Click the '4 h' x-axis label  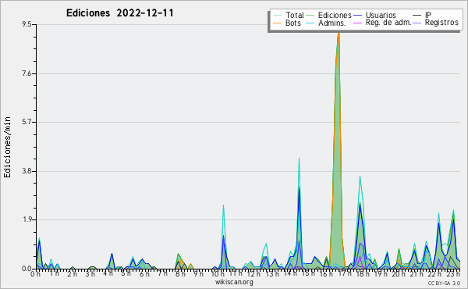[108, 273]
